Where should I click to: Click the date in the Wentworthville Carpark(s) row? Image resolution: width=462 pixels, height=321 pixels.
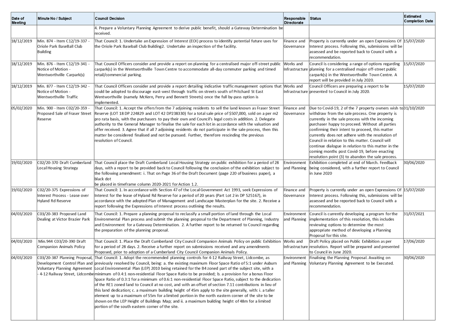click(22, 64)
